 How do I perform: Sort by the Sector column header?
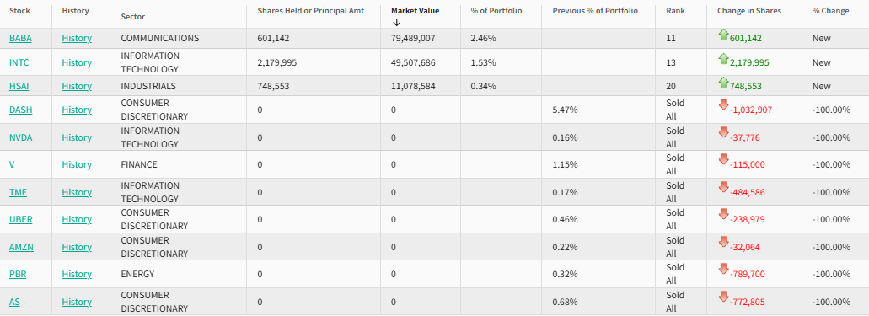133,17
